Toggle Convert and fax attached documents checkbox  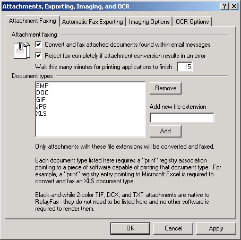point(38,45)
